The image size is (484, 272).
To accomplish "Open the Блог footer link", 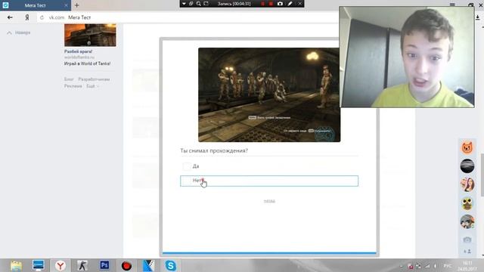I will tap(69, 79).
